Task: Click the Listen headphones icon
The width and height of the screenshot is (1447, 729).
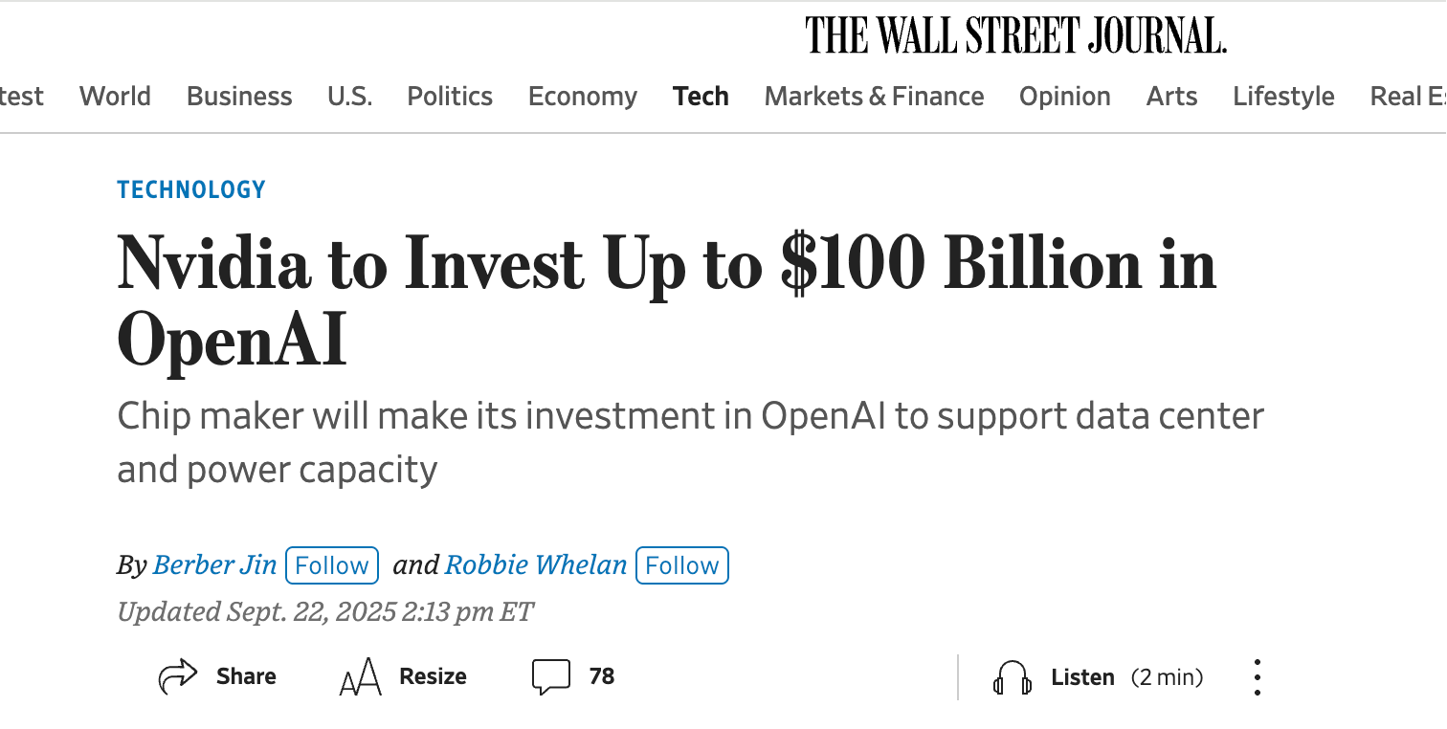Action: 1013,677
